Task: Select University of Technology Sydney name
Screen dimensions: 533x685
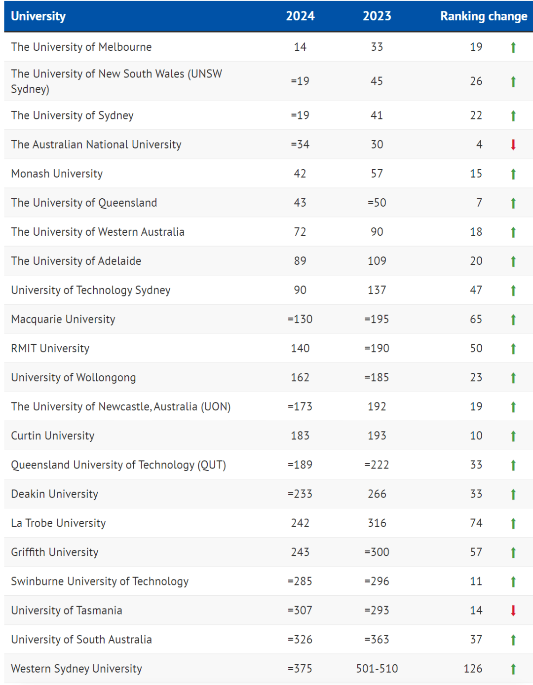Action: 91,290
